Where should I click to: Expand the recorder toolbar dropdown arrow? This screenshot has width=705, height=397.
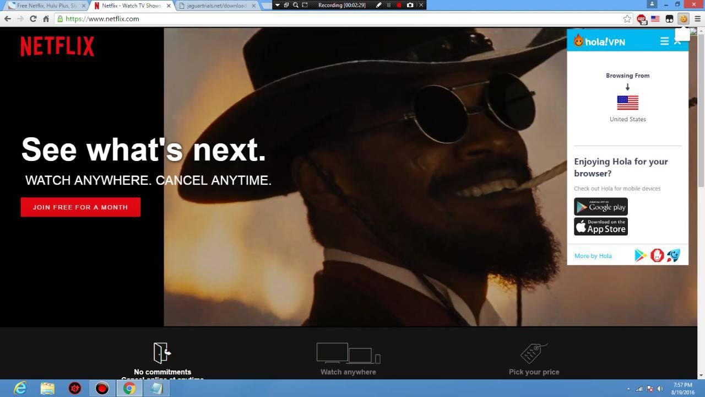278,5
